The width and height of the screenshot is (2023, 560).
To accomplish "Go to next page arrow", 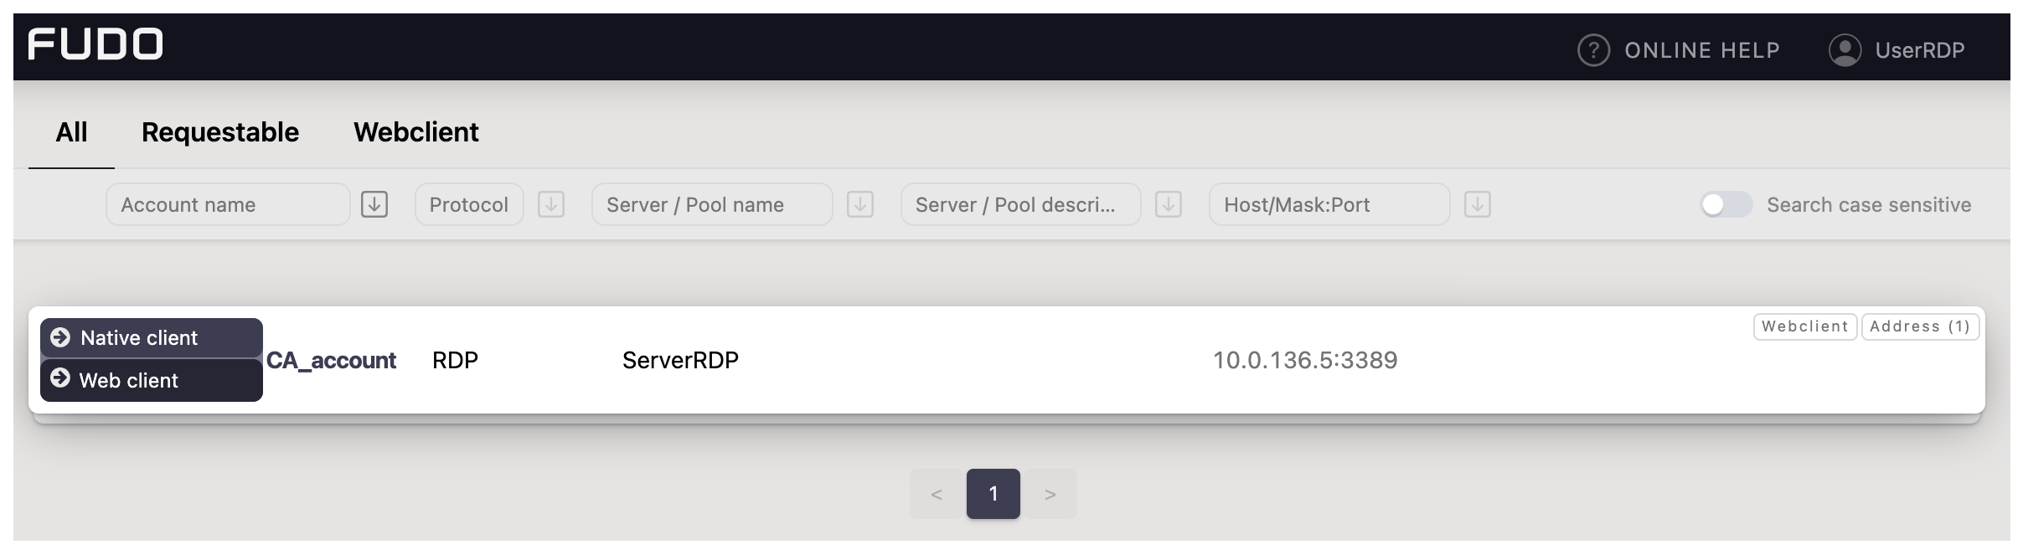I will click(x=1050, y=494).
